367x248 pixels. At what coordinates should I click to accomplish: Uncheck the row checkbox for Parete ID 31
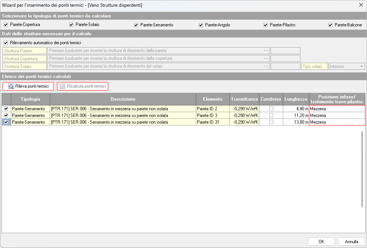point(6,122)
